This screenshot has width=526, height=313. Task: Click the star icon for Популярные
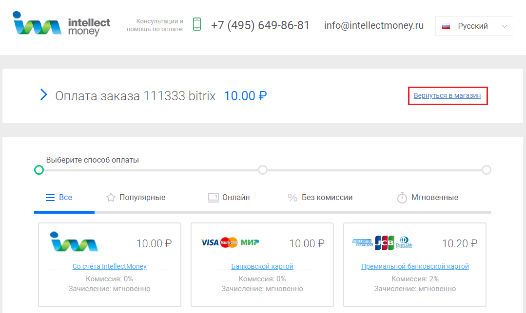coord(111,198)
